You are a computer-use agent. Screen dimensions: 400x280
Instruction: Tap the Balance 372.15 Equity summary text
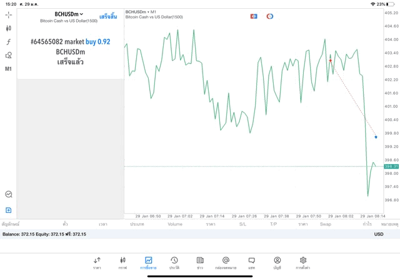point(44,234)
